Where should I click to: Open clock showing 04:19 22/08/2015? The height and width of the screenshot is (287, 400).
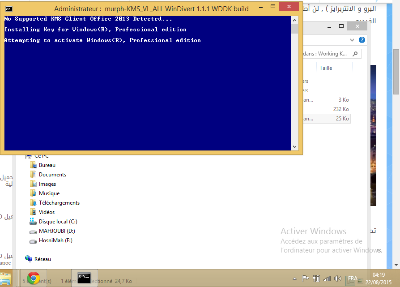[379, 278]
